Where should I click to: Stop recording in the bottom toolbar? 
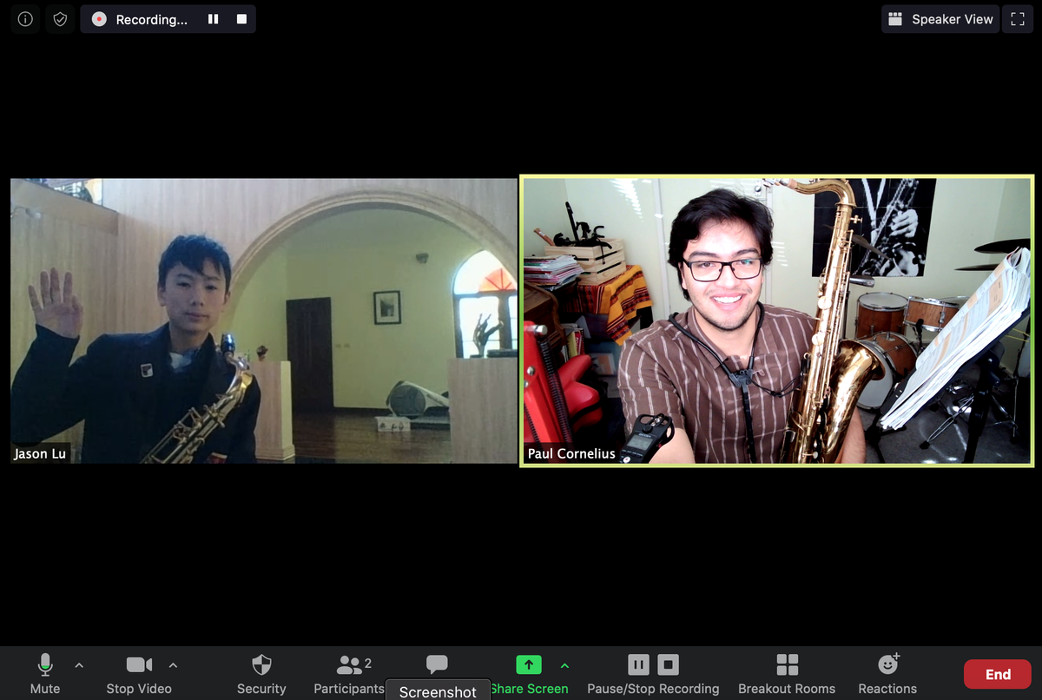(668, 665)
